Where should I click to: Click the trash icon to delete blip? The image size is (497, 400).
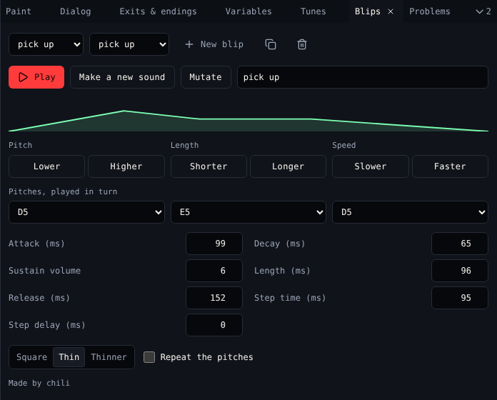point(302,44)
